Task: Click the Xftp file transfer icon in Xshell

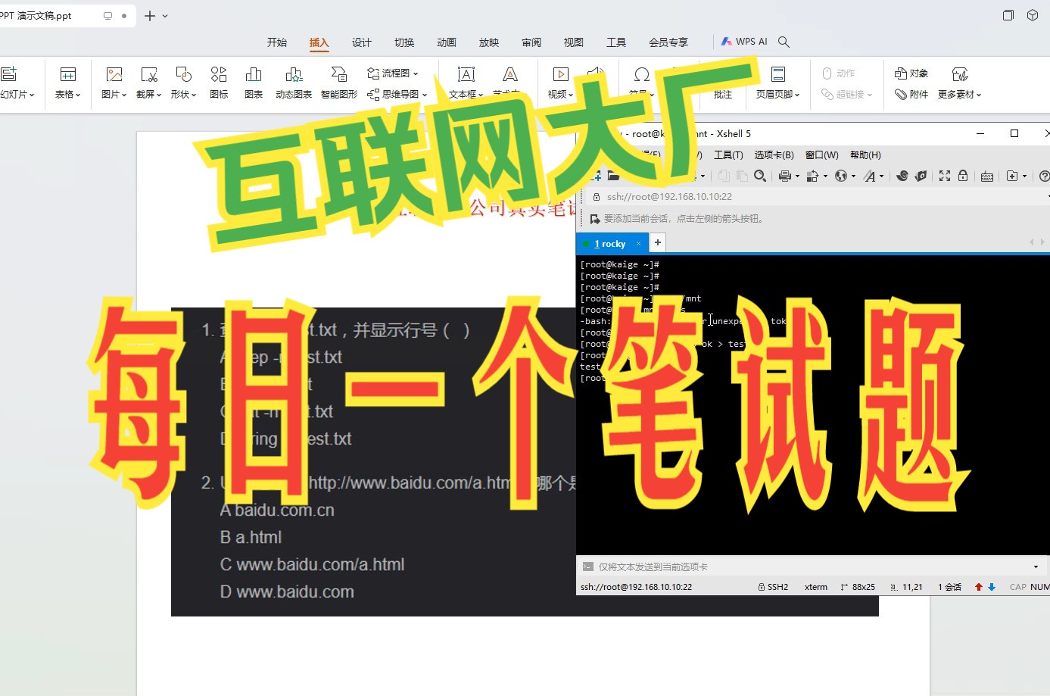Action: click(x=921, y=176)
